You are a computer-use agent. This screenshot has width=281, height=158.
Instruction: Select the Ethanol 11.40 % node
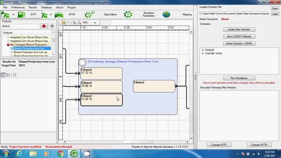(x=101, y=100)
